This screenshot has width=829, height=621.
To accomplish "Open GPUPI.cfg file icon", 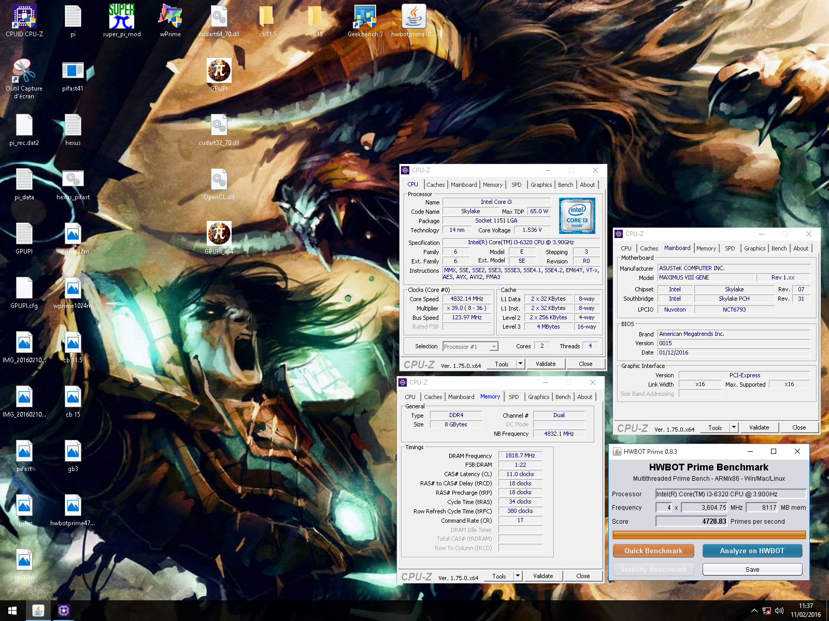I will pos(24,292).
